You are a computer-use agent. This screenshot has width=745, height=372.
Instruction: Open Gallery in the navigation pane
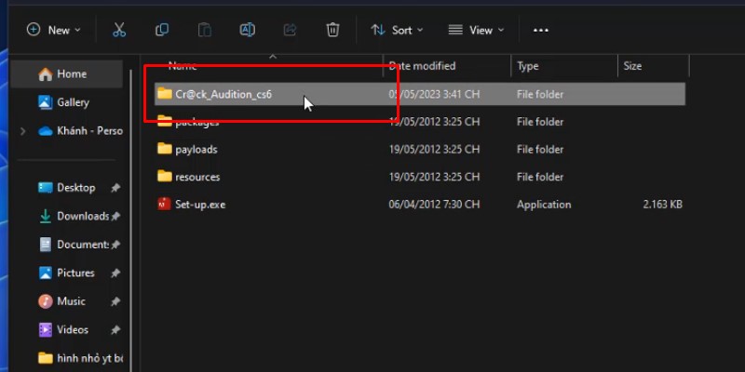click(x=73, y=102)
